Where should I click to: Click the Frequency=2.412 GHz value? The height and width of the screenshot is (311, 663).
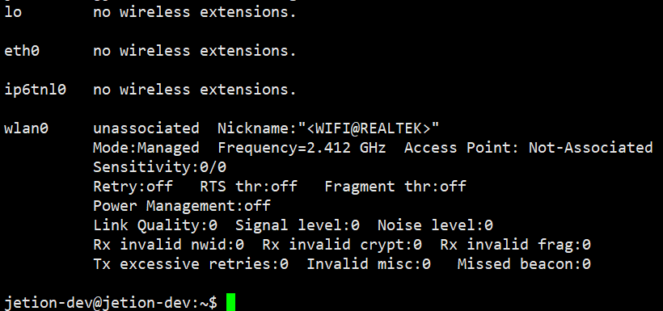click(x=302, y=148)
